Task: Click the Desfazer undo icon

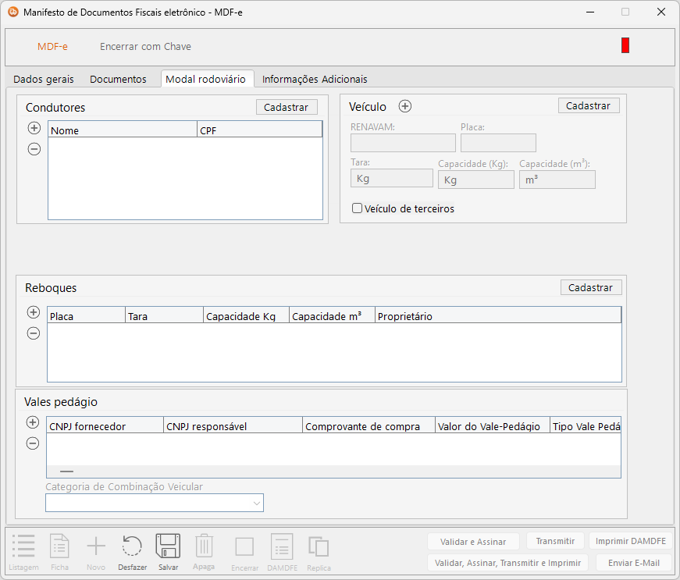Action: coord(132,546)
